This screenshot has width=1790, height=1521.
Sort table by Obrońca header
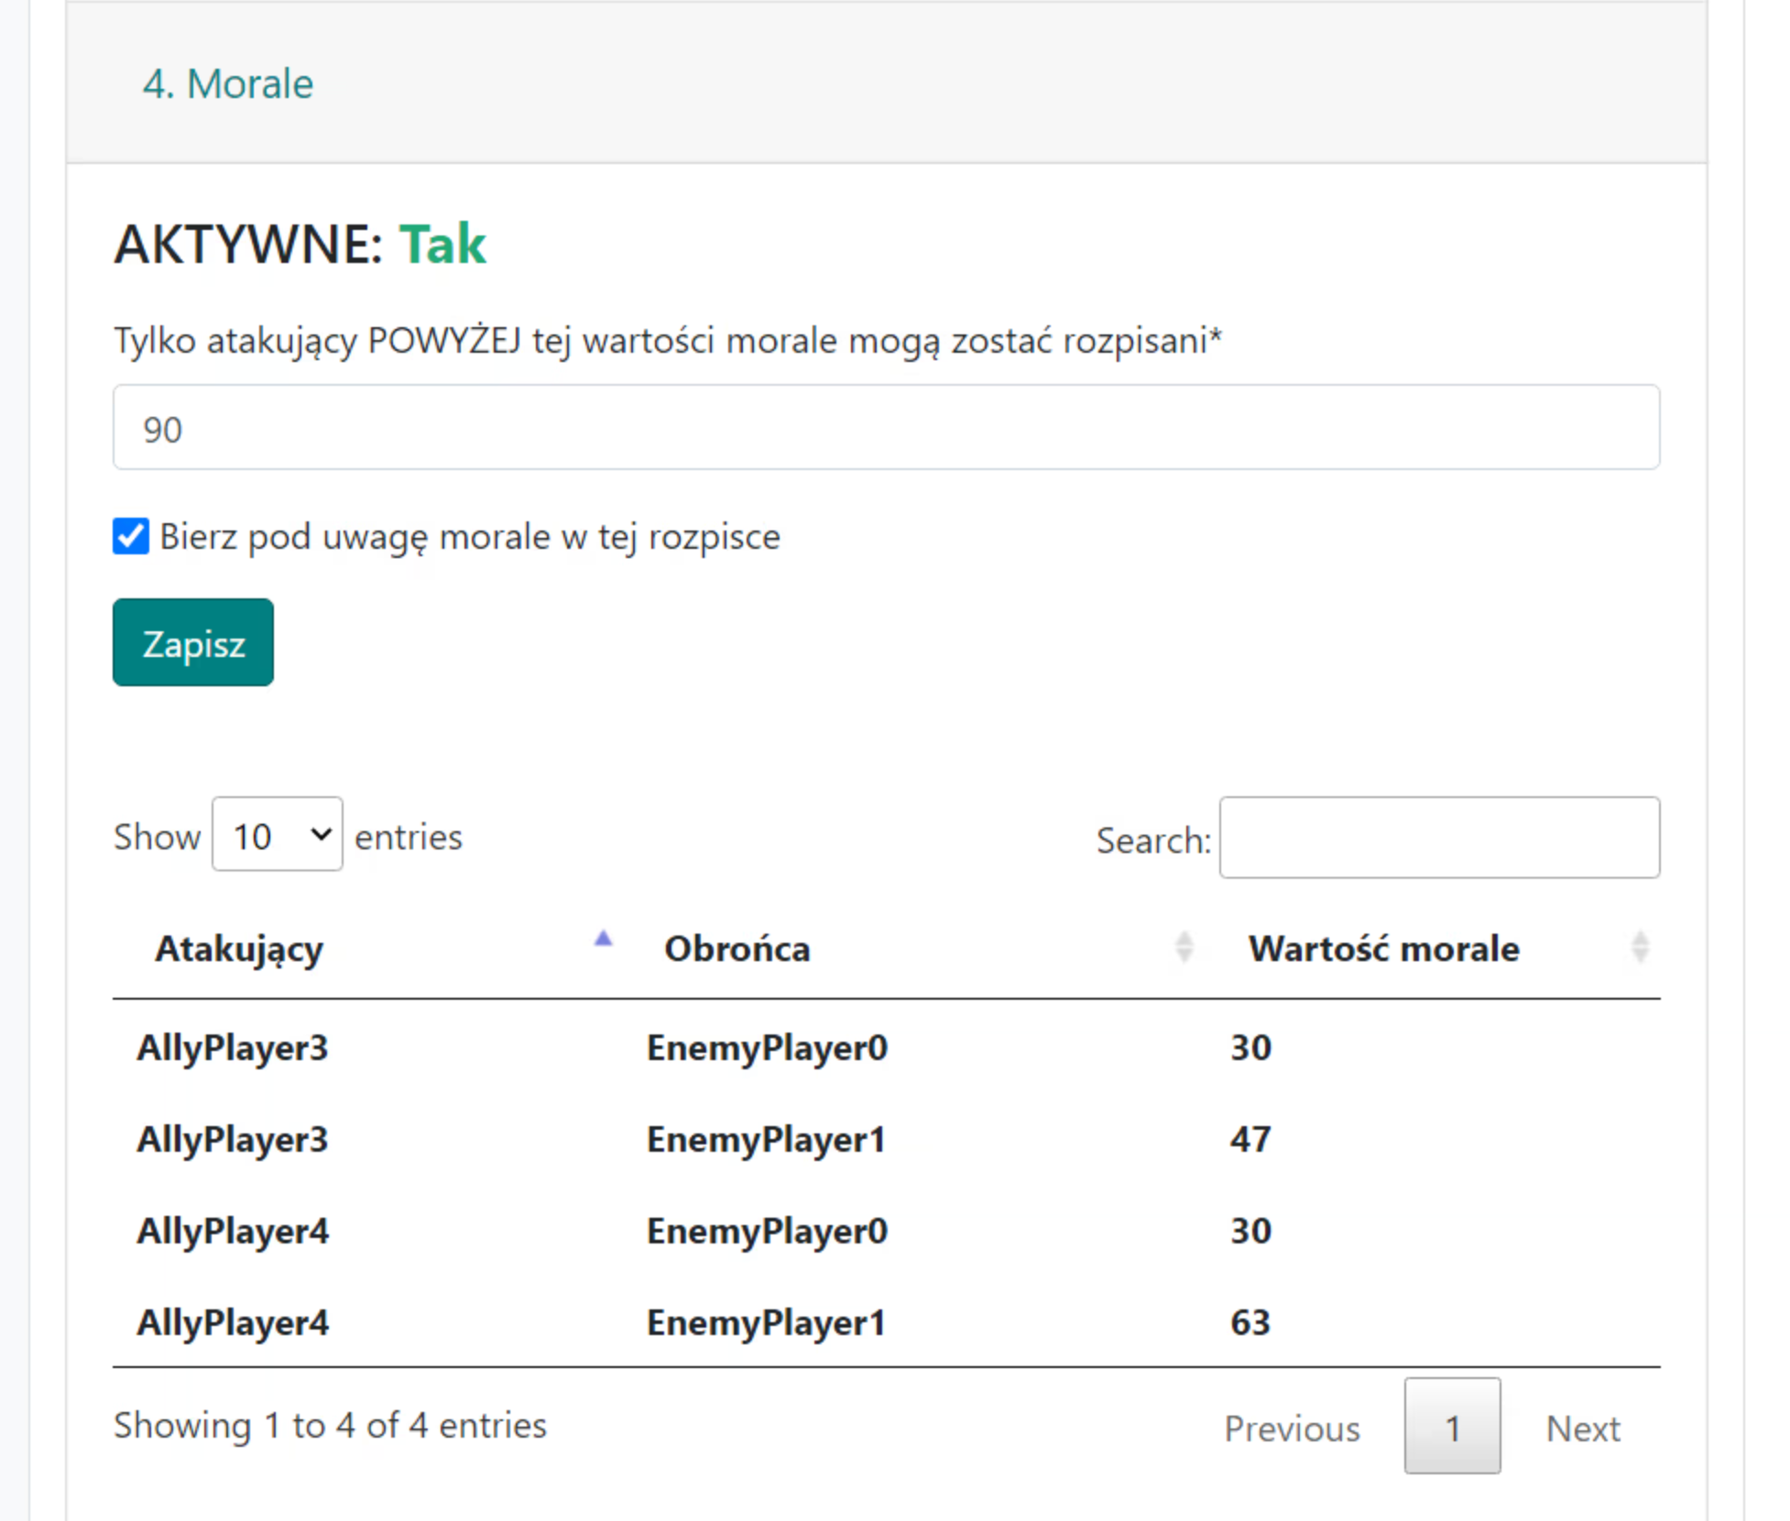tap(737, 949)
